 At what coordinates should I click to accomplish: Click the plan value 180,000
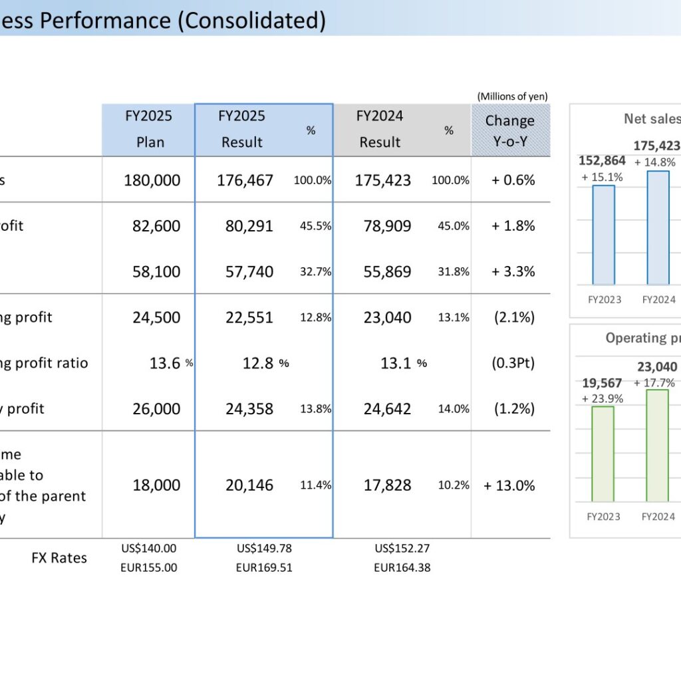coord(152,180)
